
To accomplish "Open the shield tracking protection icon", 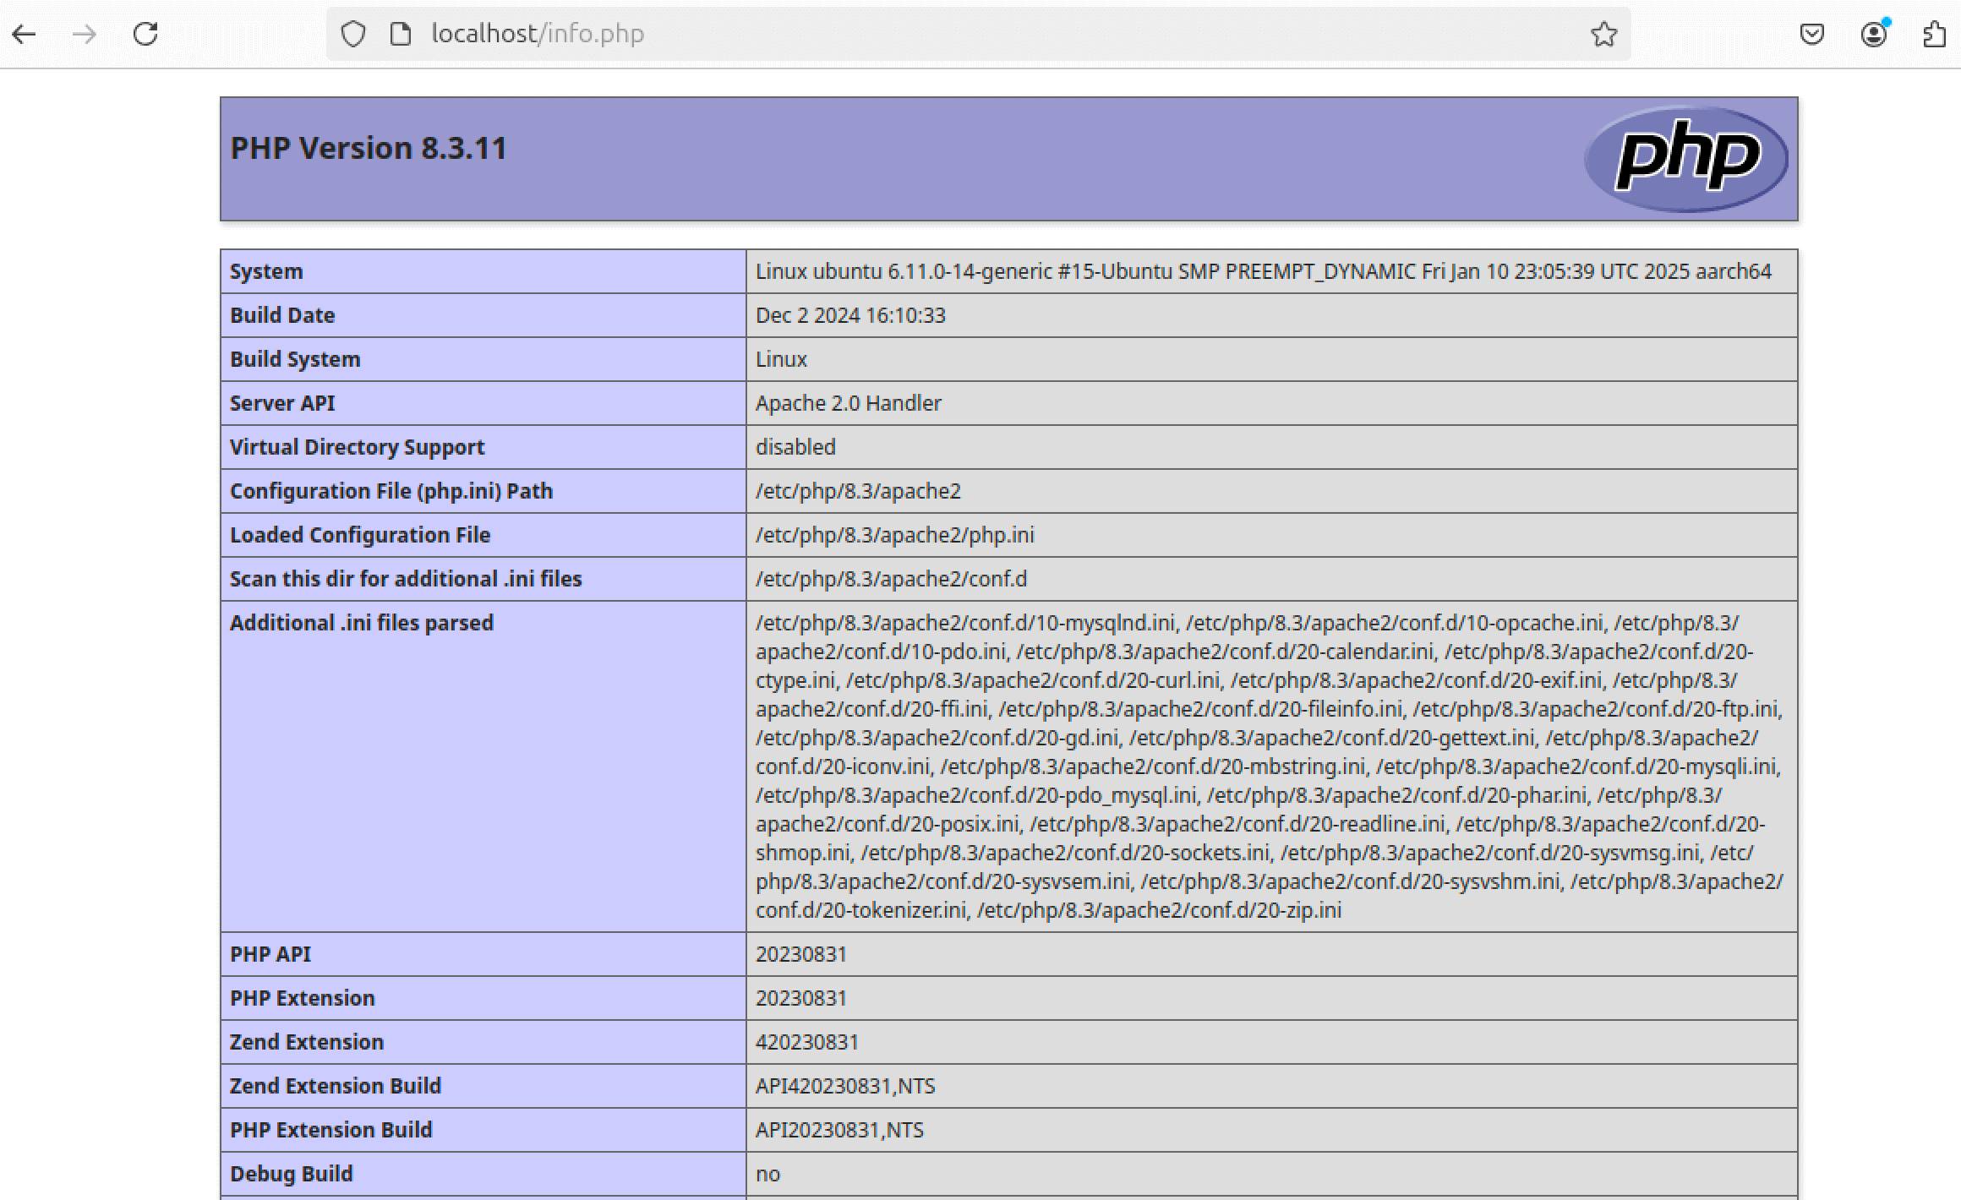I will [353, 34].
